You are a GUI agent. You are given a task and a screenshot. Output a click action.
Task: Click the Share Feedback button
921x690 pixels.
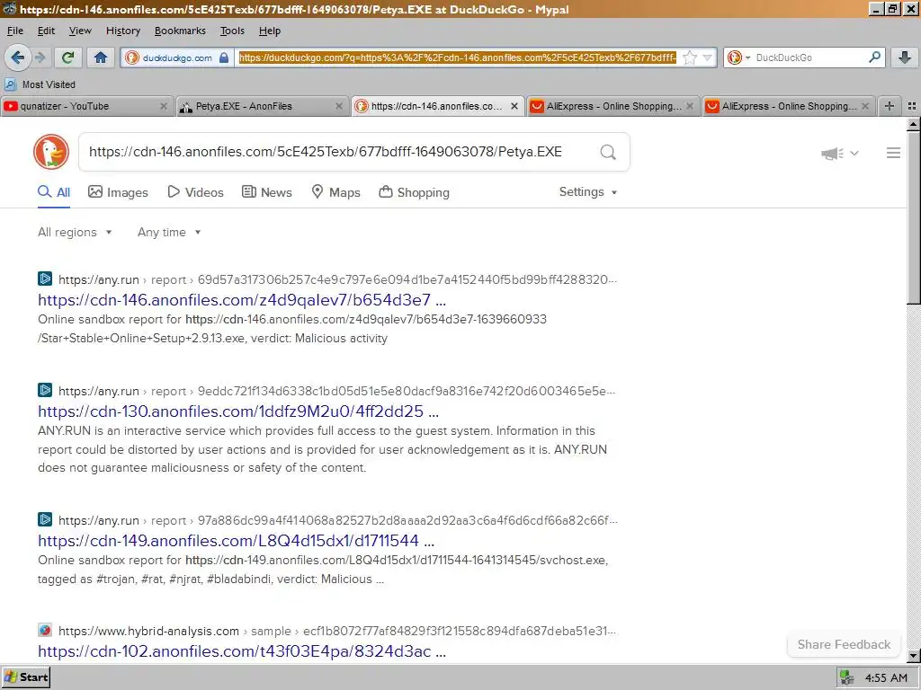point(844,644)
